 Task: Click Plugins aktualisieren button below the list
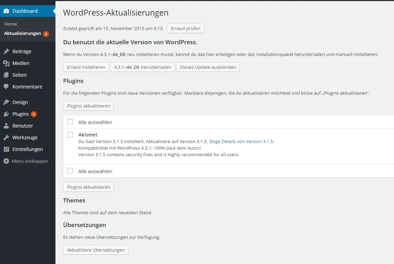point(88,187)
